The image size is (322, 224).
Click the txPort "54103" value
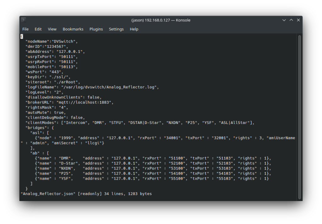pos(226,173)
